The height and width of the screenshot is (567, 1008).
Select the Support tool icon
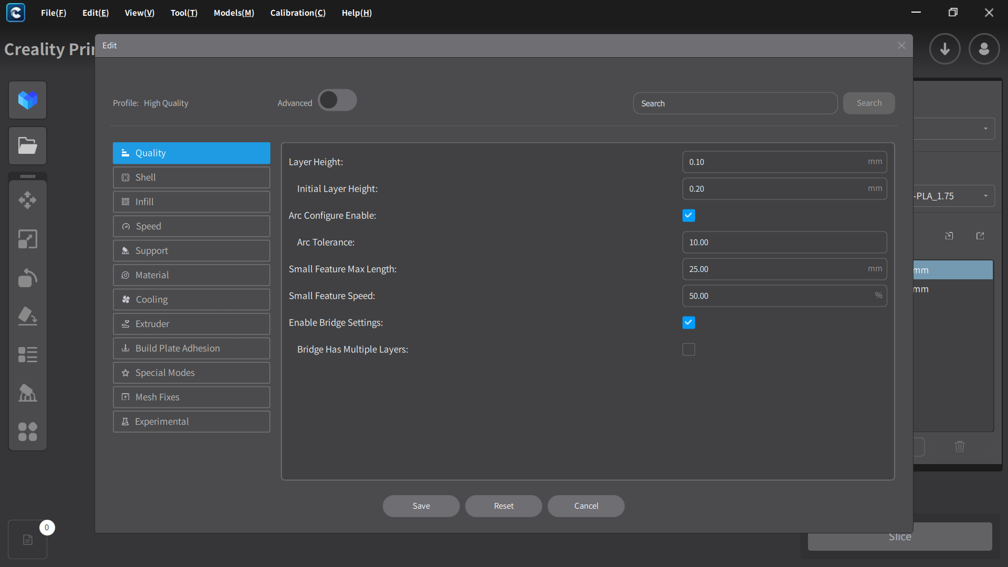[x=28, y=393]
